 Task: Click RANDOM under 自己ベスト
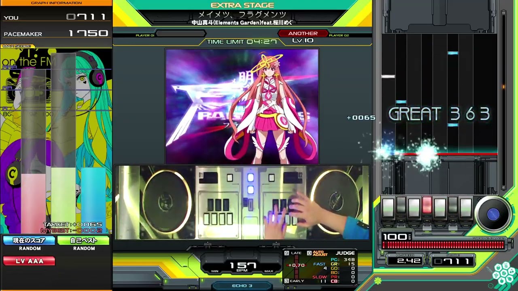coord(84,249)
